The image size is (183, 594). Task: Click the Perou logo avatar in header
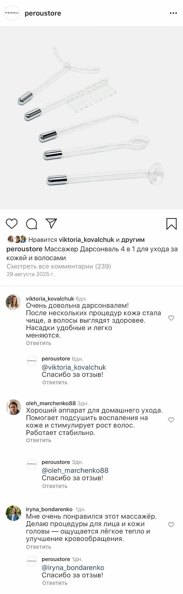(12, 13)
